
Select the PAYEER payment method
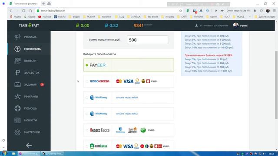coord(129,65)
